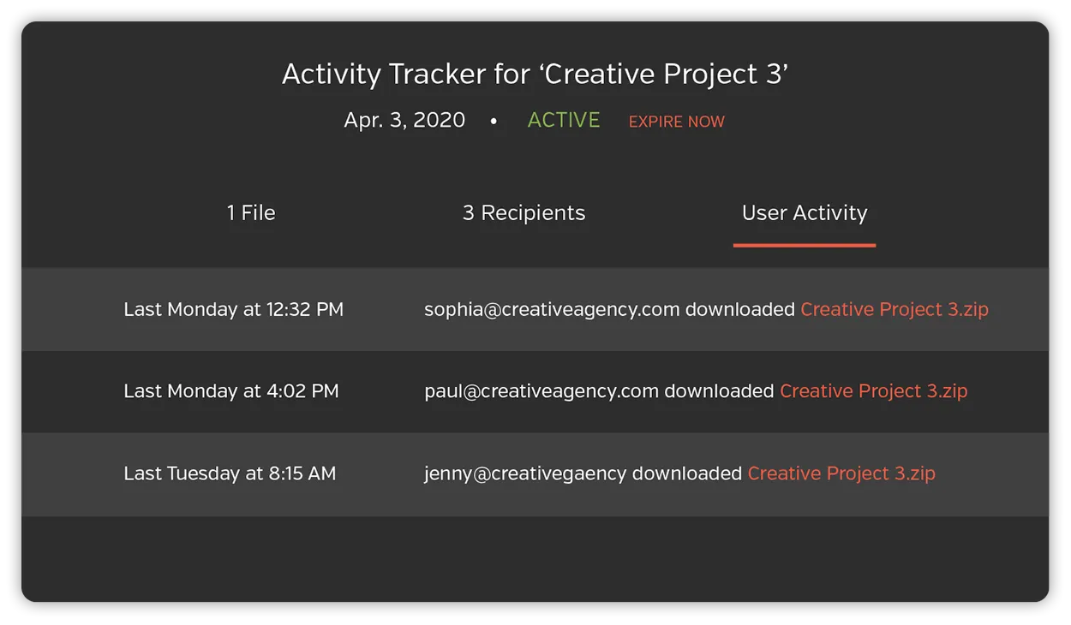
Task: Select the User Activity tab
Action: pos(805,213)
